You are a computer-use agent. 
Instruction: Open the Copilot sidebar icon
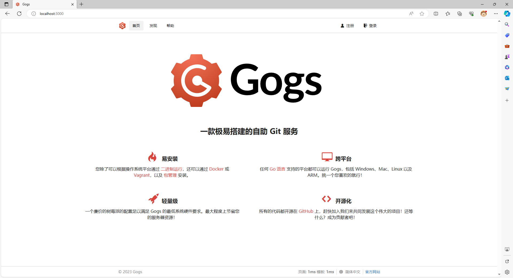tap(507, 14)
